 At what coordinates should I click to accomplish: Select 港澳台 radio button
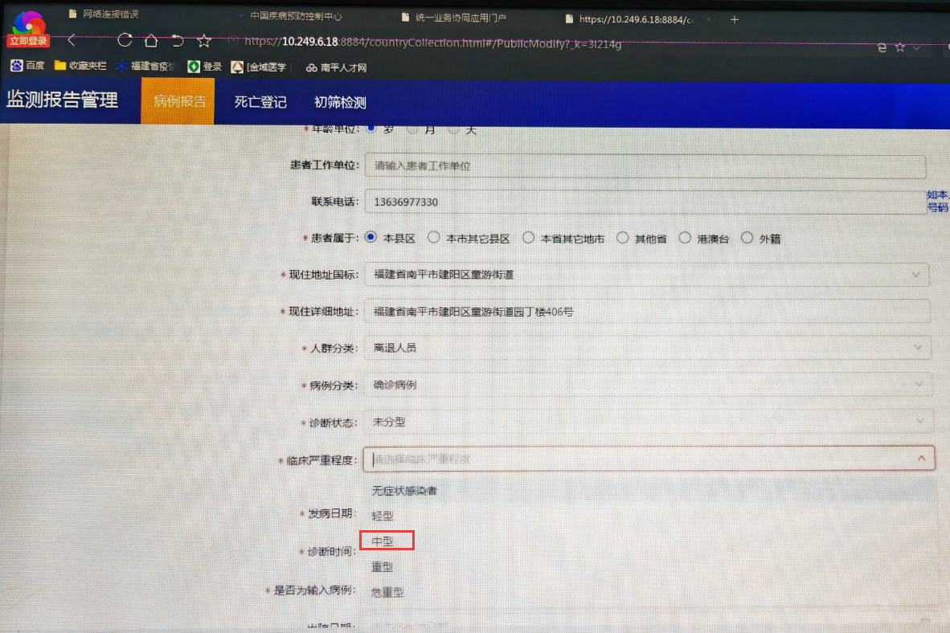tap(685, 238)
